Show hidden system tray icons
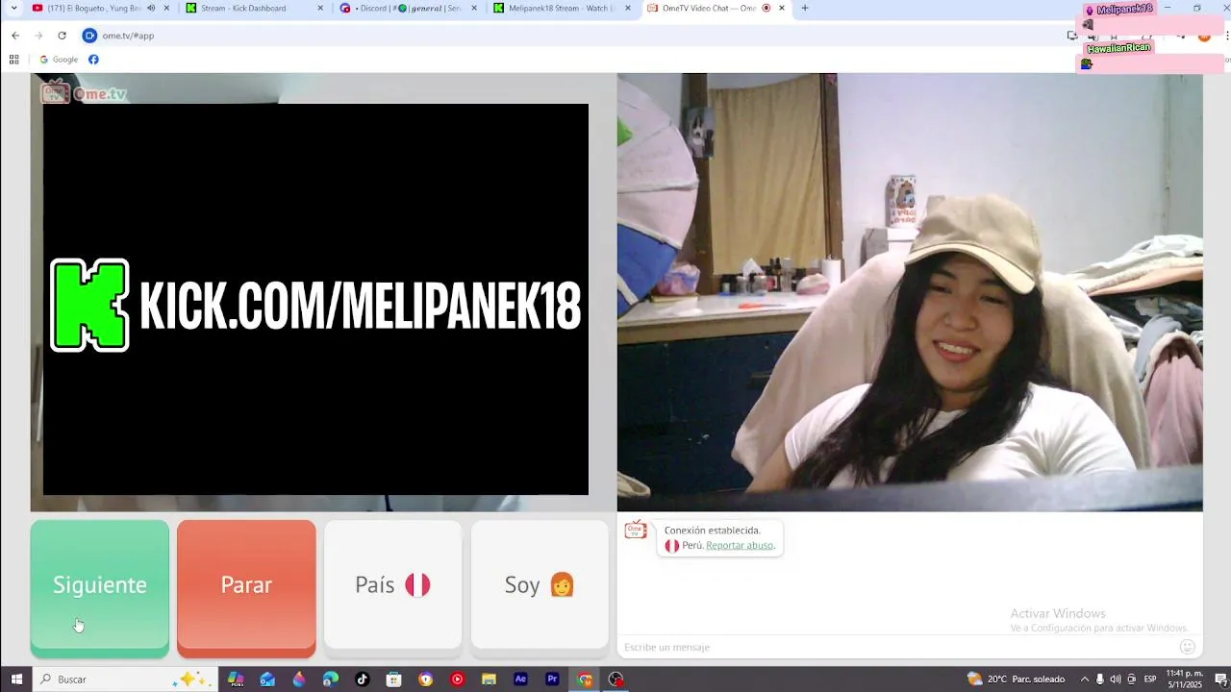Image resolution: width=1231 pixels, height=692 pixels. [x=1085, y=680]
